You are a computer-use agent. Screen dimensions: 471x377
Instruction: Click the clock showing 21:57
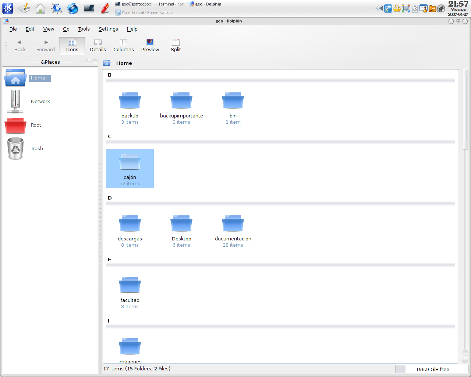458,4
